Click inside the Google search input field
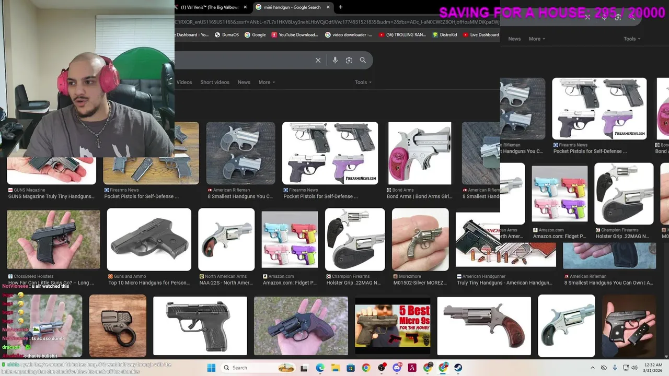 (243, 60)
